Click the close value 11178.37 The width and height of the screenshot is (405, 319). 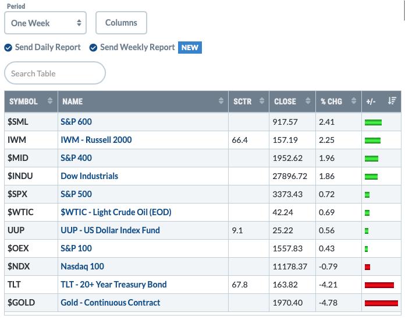(x=290, y=267)
